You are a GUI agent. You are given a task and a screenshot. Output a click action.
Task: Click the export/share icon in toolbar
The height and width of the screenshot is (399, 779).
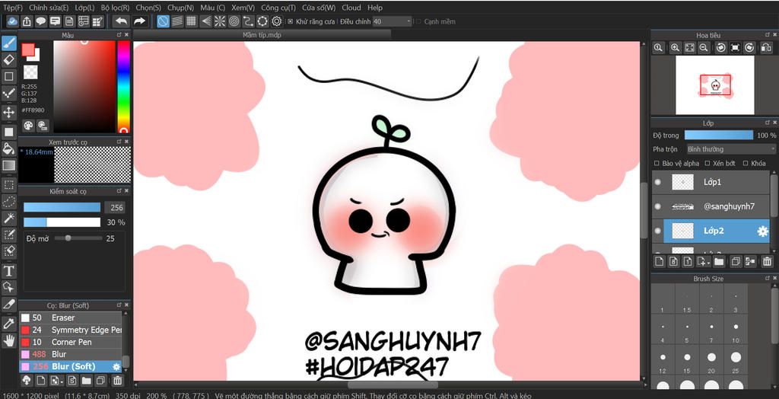(27, 21)
